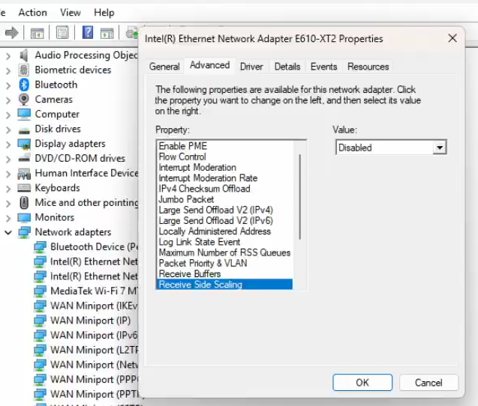Select Maximum Number of RSS Queues
The width and height of the screenshot is (478, 406).
[224, 252]
